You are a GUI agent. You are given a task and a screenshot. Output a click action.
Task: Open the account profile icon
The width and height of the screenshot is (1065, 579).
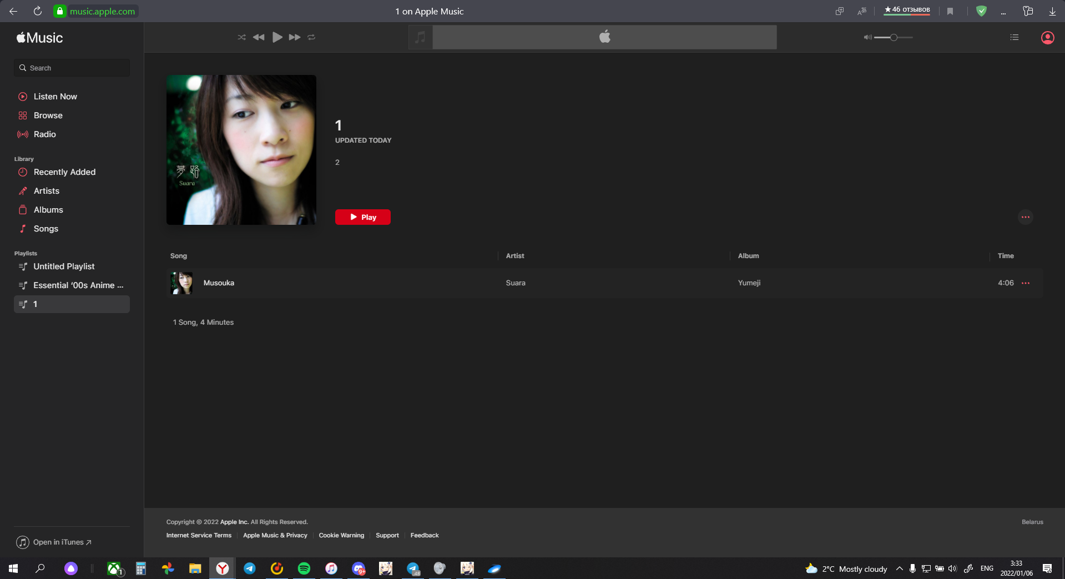(1047, 37)
